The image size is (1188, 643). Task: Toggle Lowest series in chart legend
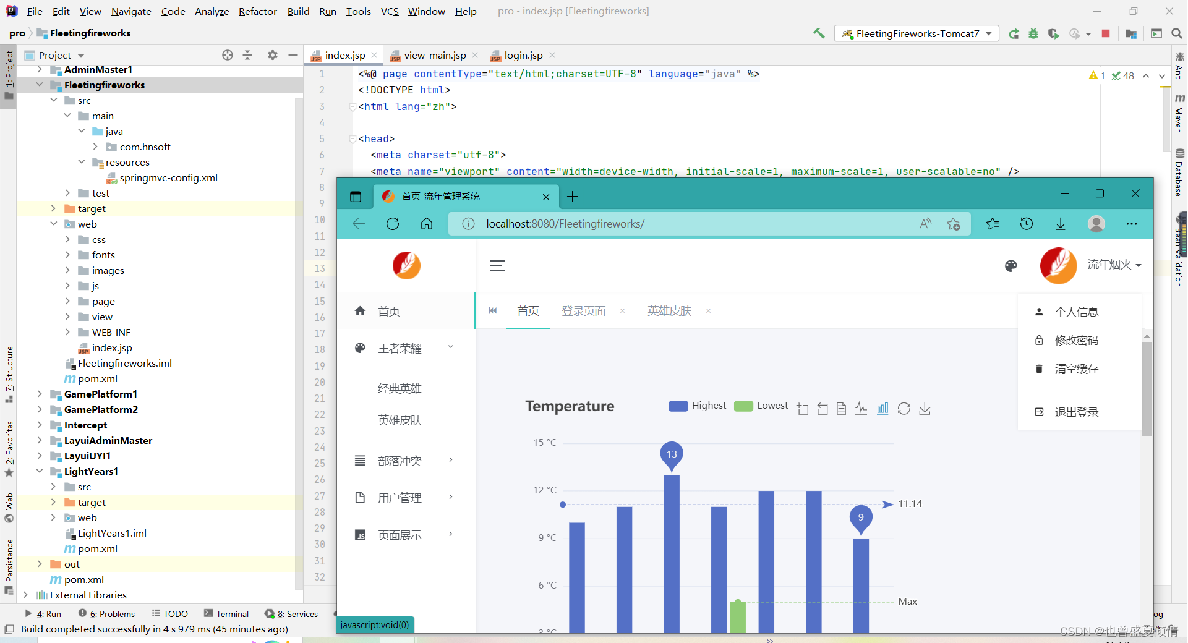click(761, 406)
